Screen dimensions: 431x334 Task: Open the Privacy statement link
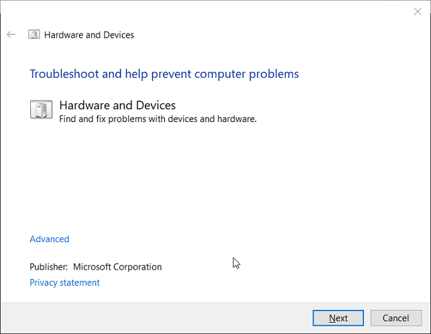(64, 283)
